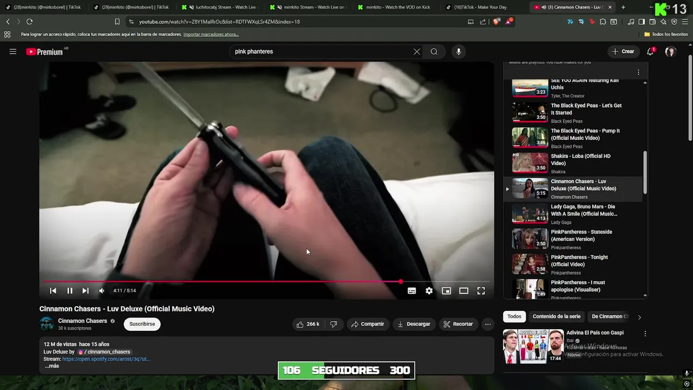Open the Brave Leo AI sparkle icon

(663, 22)
